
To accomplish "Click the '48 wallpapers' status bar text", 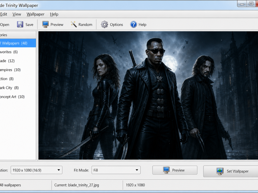I will coord(10,185).
